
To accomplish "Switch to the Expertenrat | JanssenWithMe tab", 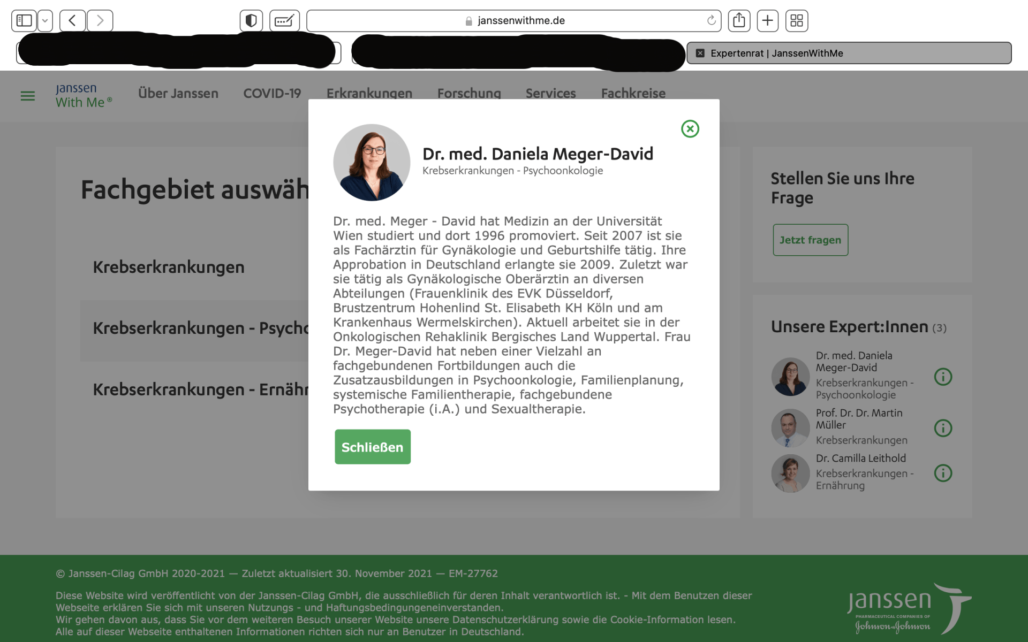I will point(849,53).
